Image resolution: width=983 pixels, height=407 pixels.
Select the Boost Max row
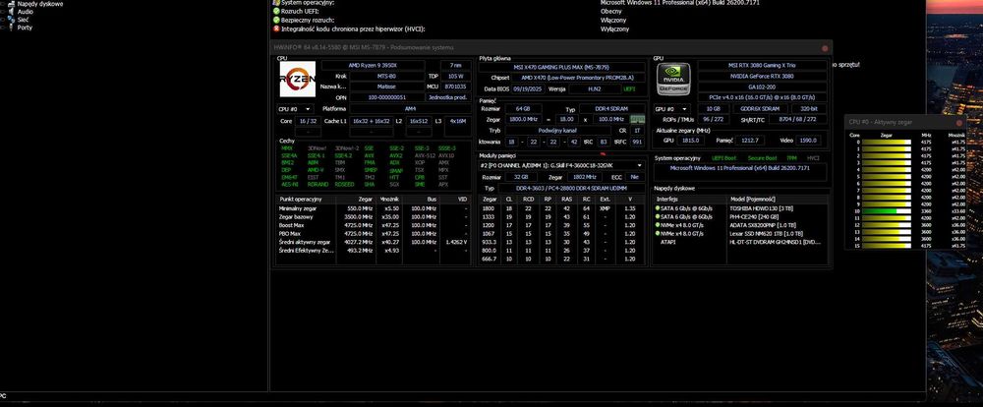373,224
